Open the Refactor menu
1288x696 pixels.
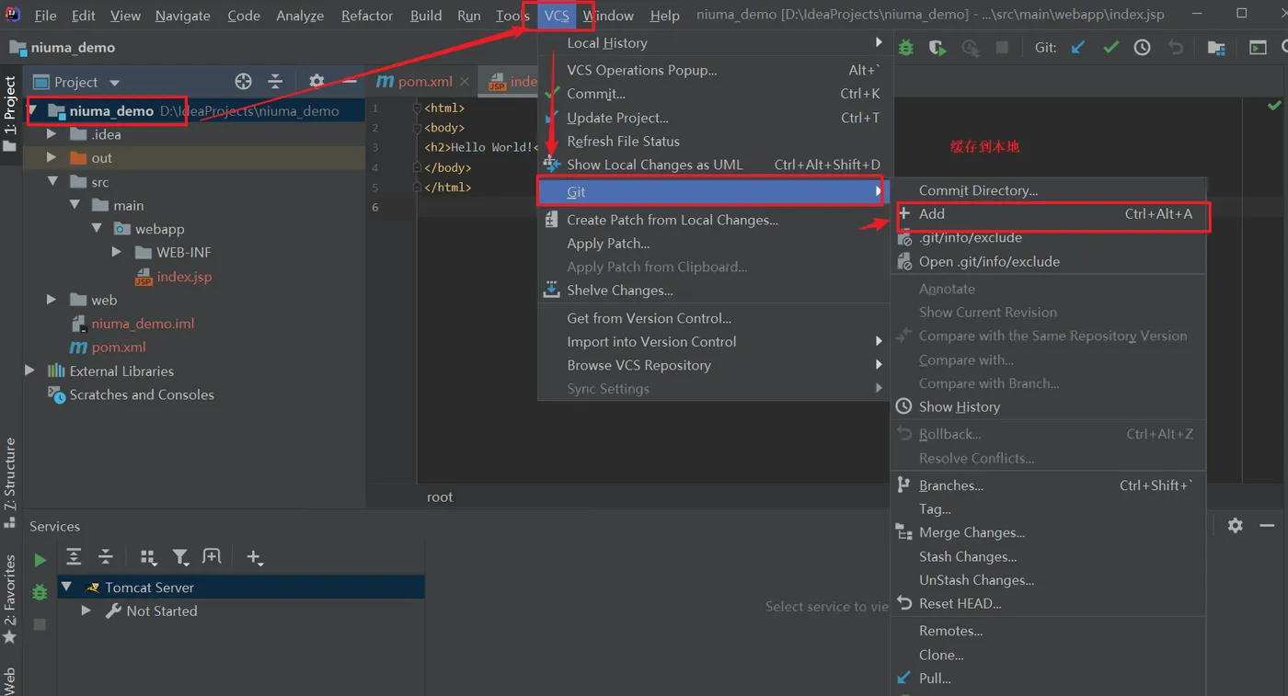(367, 16)
